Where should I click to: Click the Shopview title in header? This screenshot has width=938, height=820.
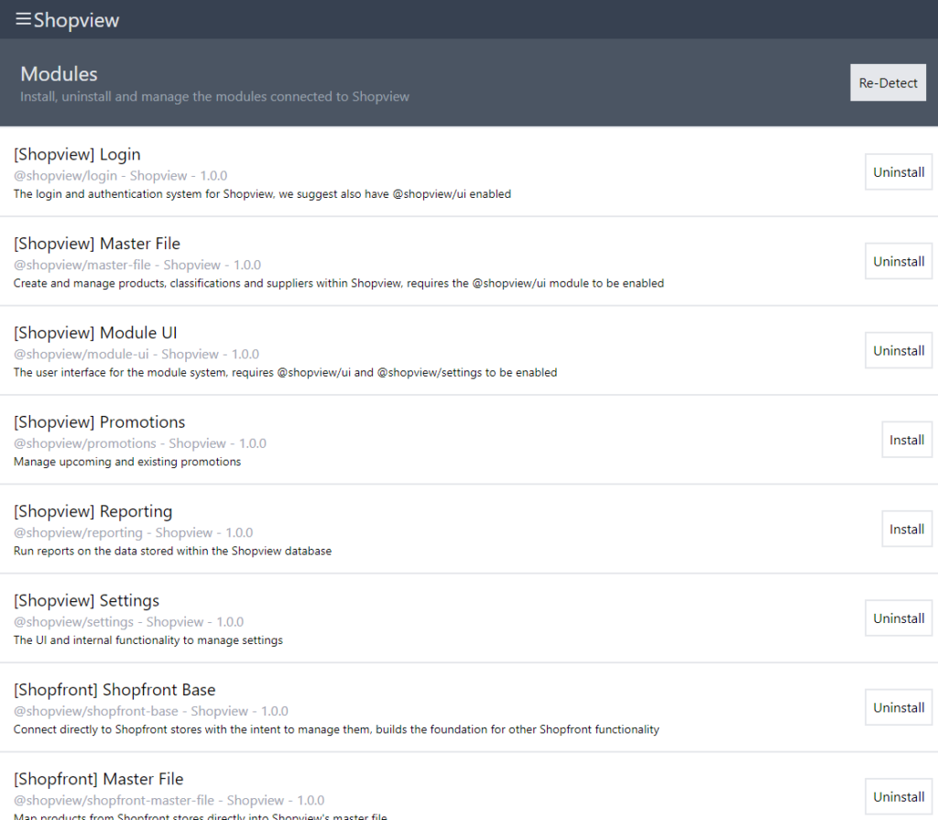(x=76, y=20)
